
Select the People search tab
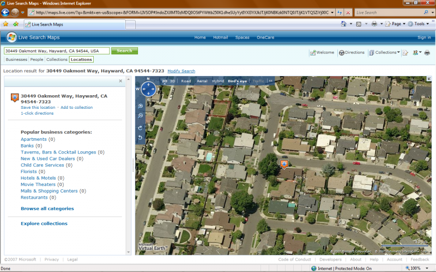(x=37, y=59)
